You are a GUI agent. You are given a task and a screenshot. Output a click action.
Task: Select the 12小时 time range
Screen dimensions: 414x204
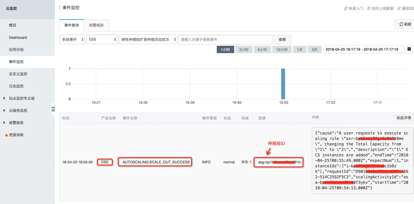[282, 49]
